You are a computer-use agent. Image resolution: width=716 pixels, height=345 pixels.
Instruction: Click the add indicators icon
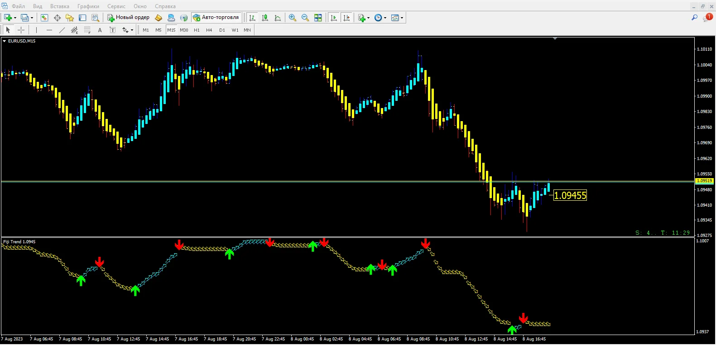click(361, 18)
